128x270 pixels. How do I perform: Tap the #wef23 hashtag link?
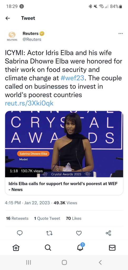[x=73, y=78]
